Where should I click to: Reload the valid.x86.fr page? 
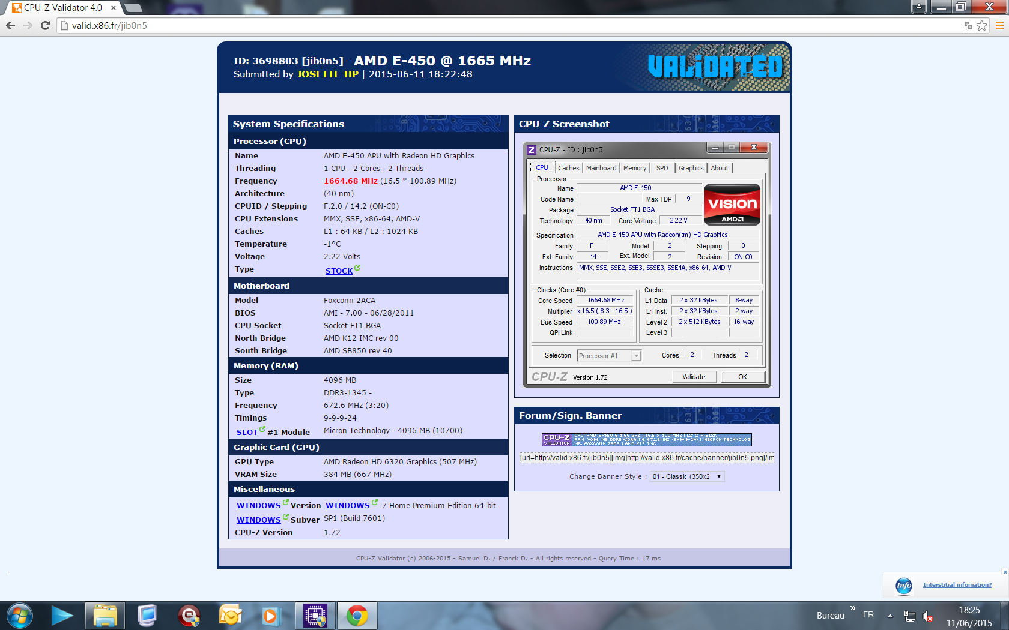pos(45,25)
